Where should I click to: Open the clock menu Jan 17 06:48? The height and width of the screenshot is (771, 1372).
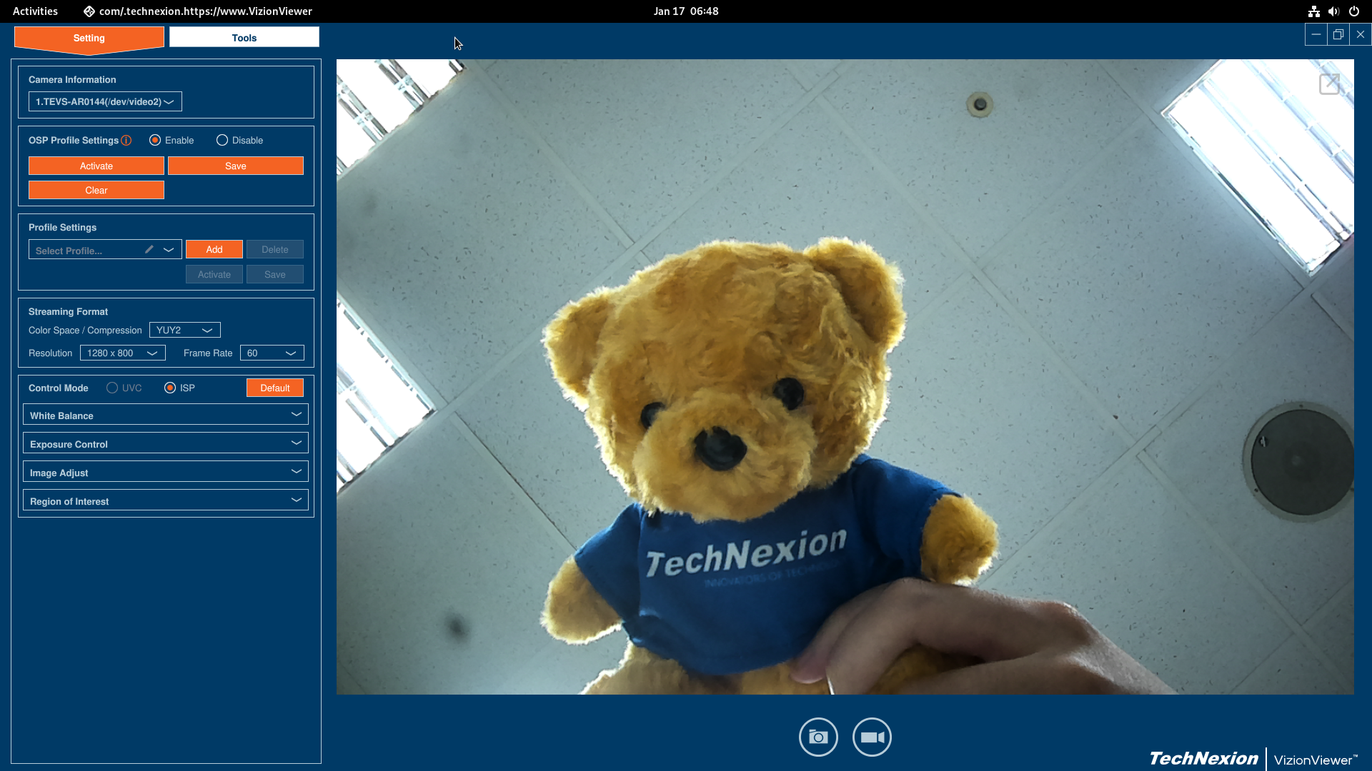(686, 11)
